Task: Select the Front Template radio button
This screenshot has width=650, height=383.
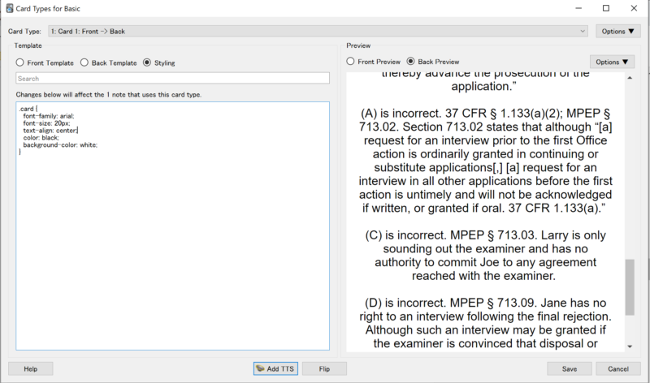Action: pos(20,62)
